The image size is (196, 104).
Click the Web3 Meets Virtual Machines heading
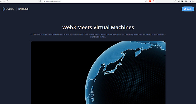[x=98, y=27]
